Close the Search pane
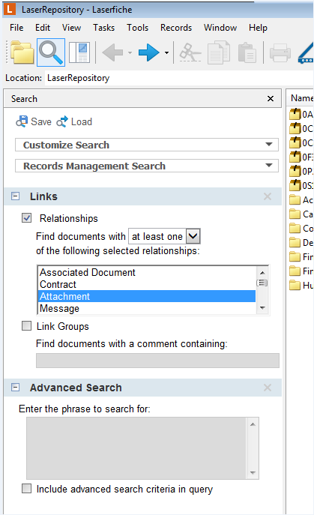The height and width of the screenshot is (515, 314). pos(271,98)
